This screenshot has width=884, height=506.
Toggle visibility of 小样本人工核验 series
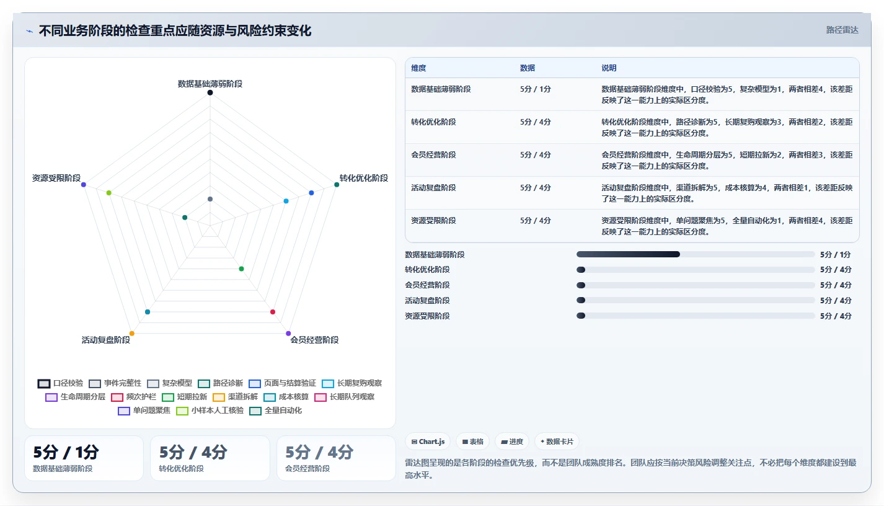point(210,411)
